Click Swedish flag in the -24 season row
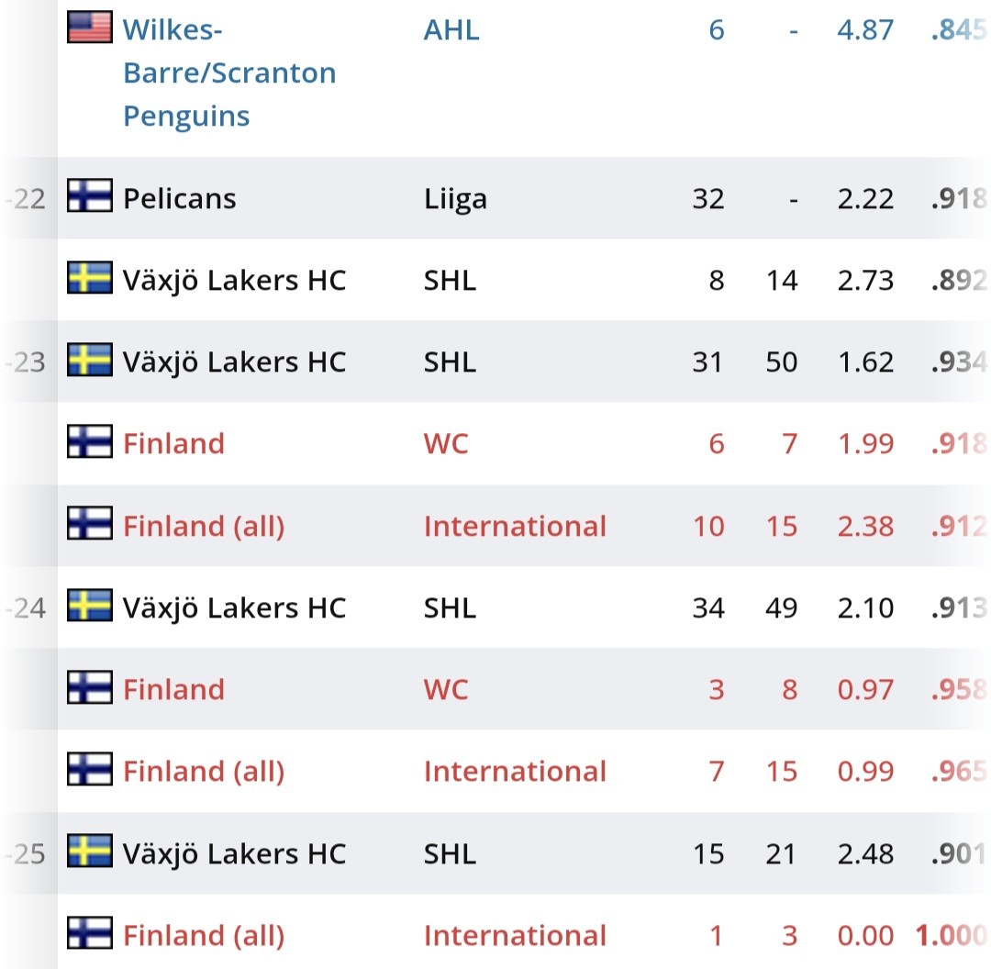The width and height of the screenshot is (991, 969). tap(90, 607)
